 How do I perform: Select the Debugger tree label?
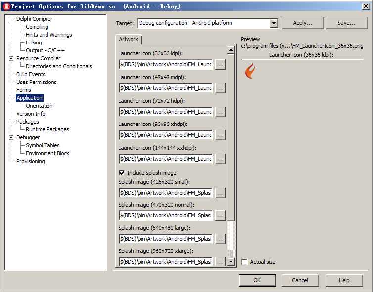click(x=28, y=137)
